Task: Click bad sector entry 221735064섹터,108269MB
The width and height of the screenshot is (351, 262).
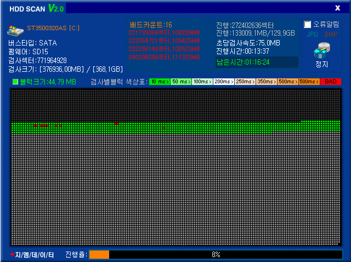Action: [164, 33]
